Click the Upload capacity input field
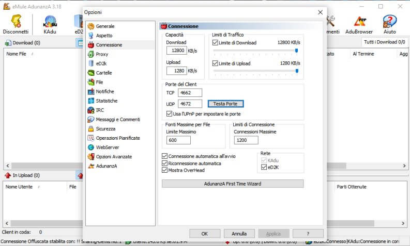410x246 pixels. [176, 71]
